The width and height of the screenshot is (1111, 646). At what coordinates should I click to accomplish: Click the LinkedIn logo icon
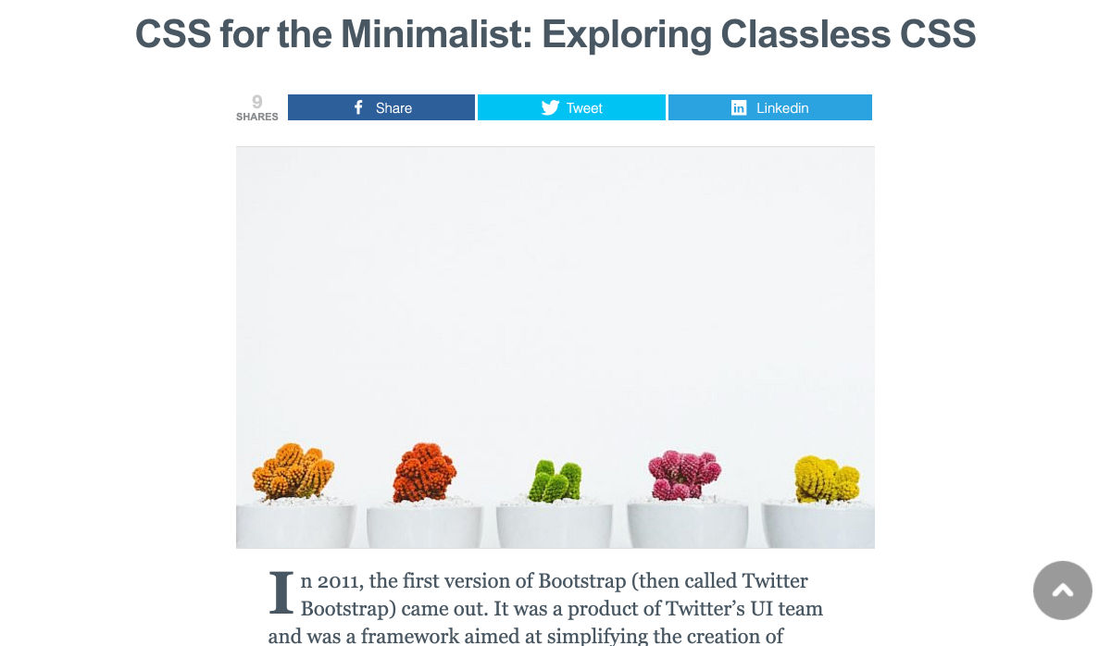point(739,107)
